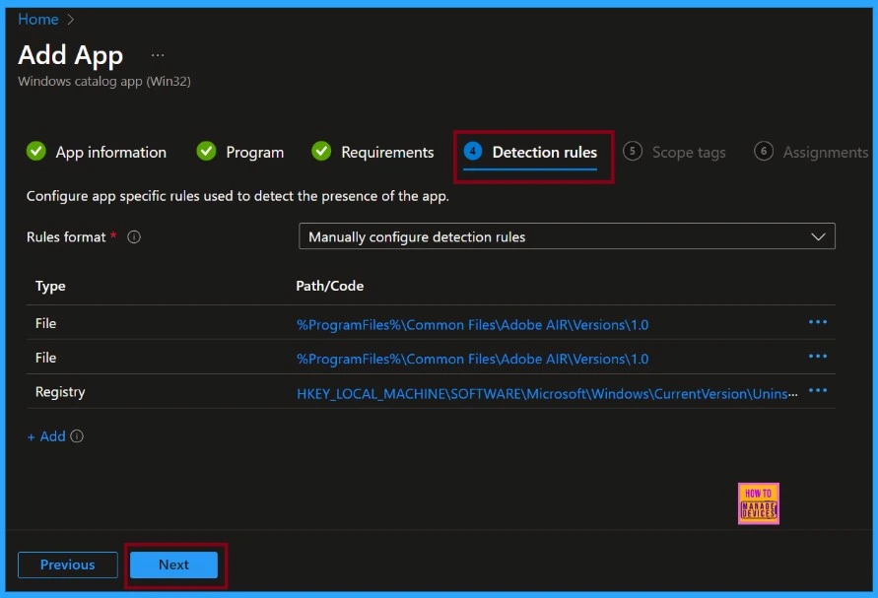
Task: Click the green checkmark icon for App information
Action: 36,151
